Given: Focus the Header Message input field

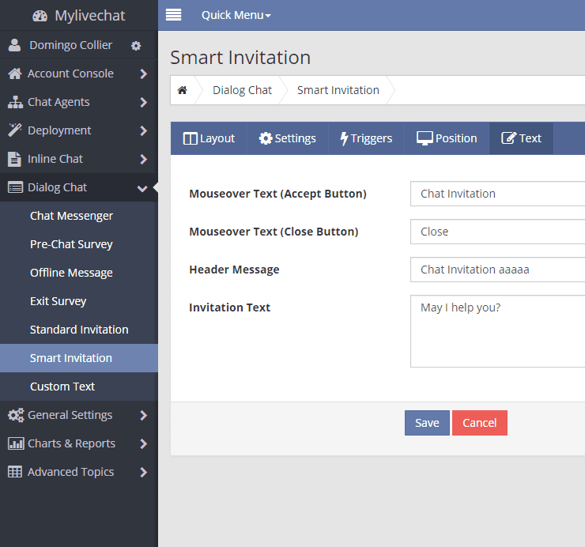Looking at the screenshot, I should click(498, 270).
